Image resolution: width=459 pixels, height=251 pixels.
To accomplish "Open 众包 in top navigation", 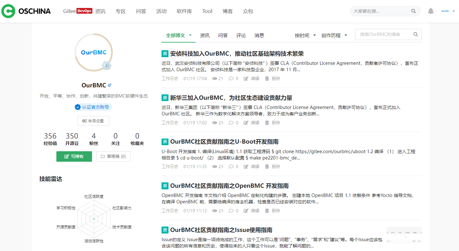I will click(x=248, y=11).
